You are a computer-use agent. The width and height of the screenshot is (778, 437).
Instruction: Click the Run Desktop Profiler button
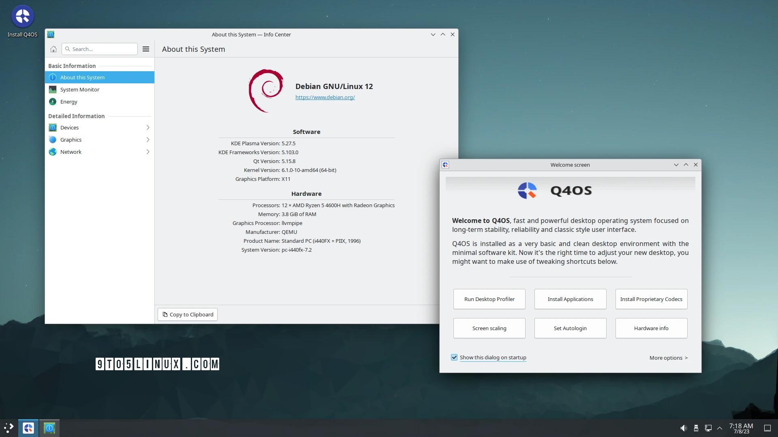[489, 299]
